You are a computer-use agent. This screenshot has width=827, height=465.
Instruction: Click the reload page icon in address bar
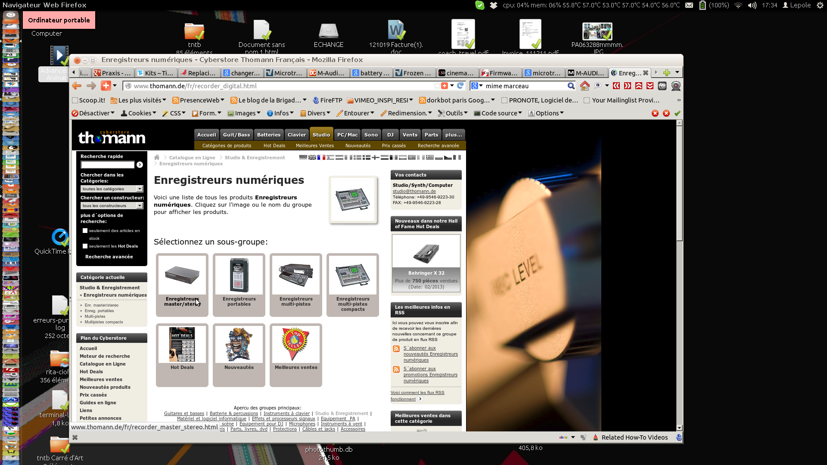point(460,86)
